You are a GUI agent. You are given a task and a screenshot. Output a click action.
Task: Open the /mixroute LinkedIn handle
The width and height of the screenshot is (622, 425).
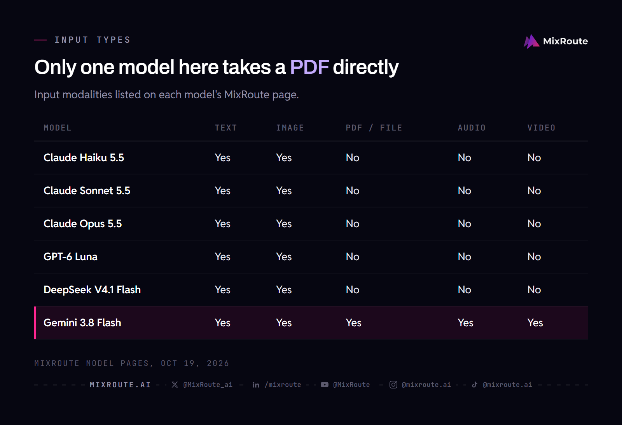pyautogui.click(x=283, y=385)
